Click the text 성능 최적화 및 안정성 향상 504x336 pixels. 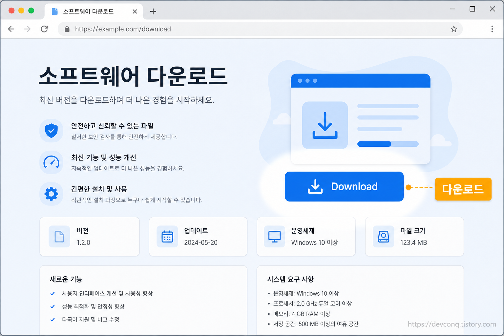tap(93, 306)
